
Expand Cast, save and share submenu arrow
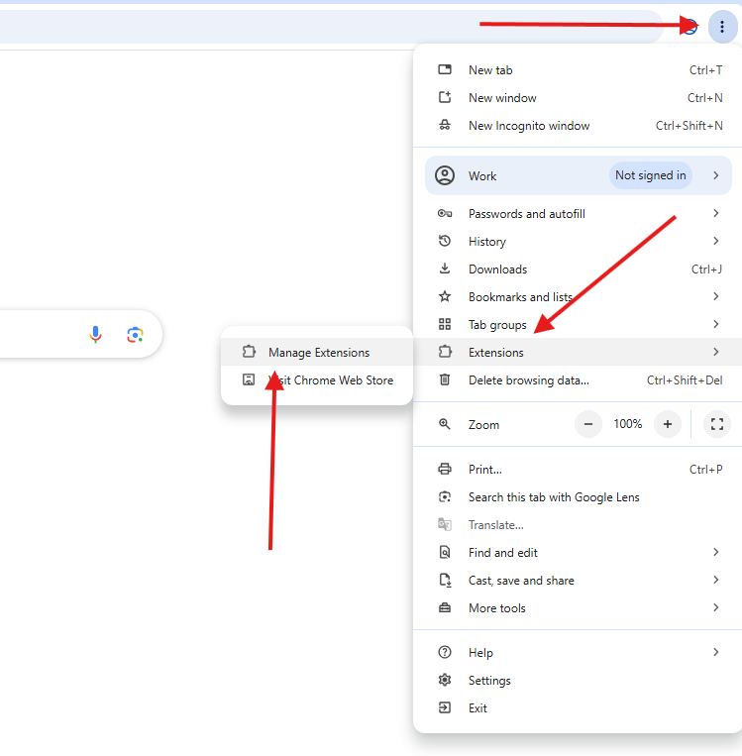pos(716,580)
